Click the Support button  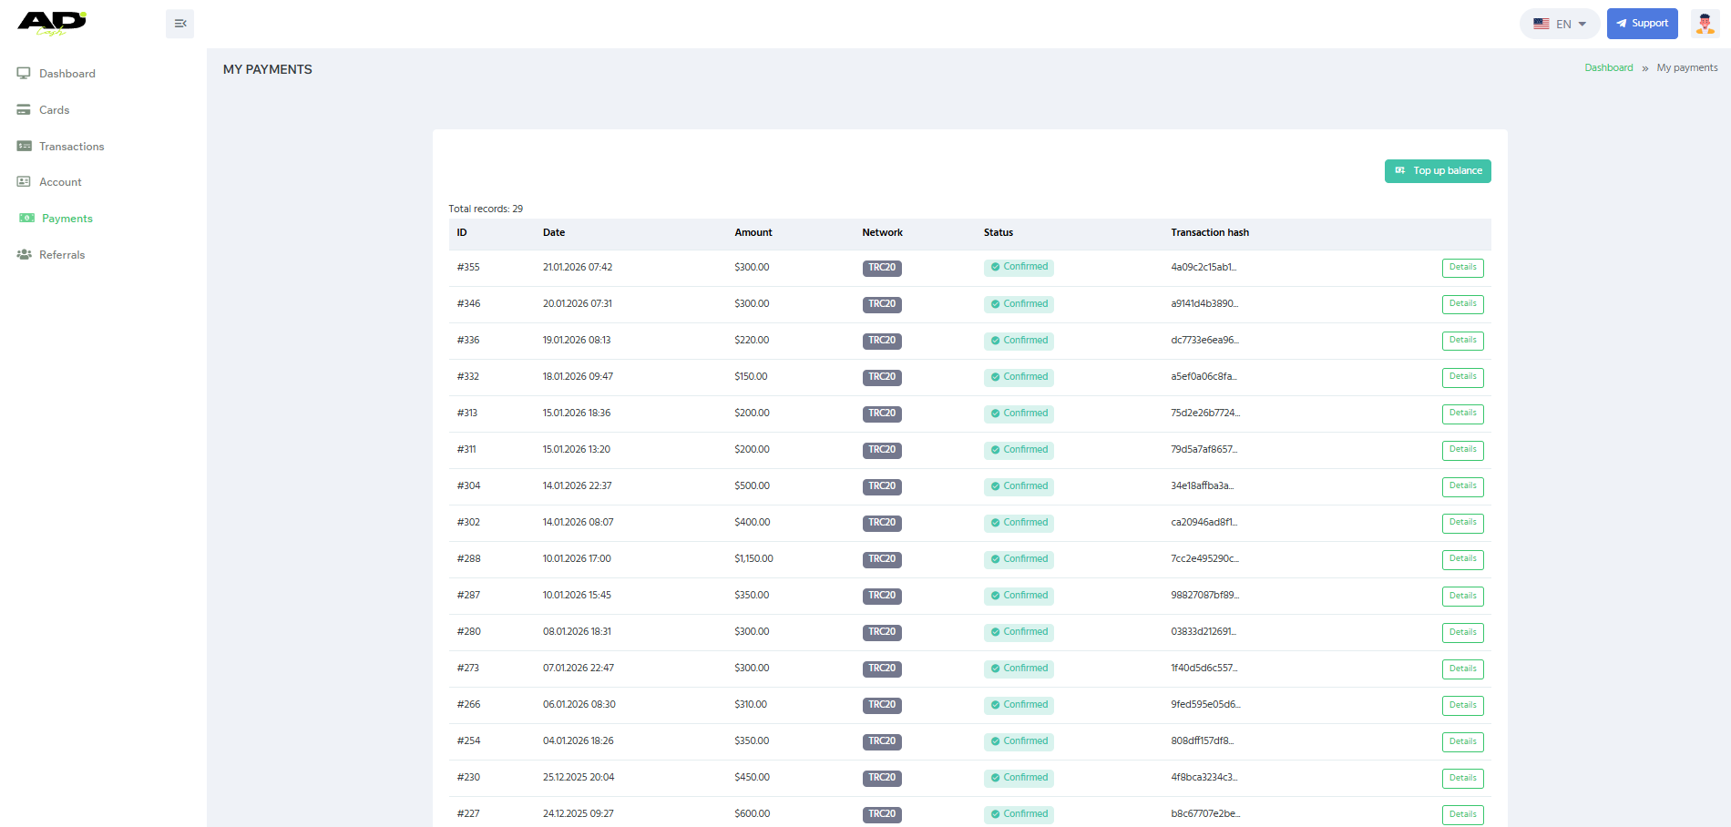point(1642,24)
